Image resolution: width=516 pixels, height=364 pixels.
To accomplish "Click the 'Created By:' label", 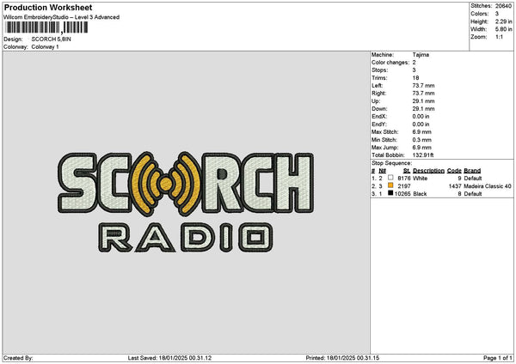I will coord(18,358).
